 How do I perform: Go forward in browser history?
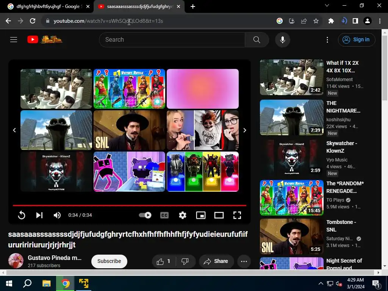click(x=20, y=21)
